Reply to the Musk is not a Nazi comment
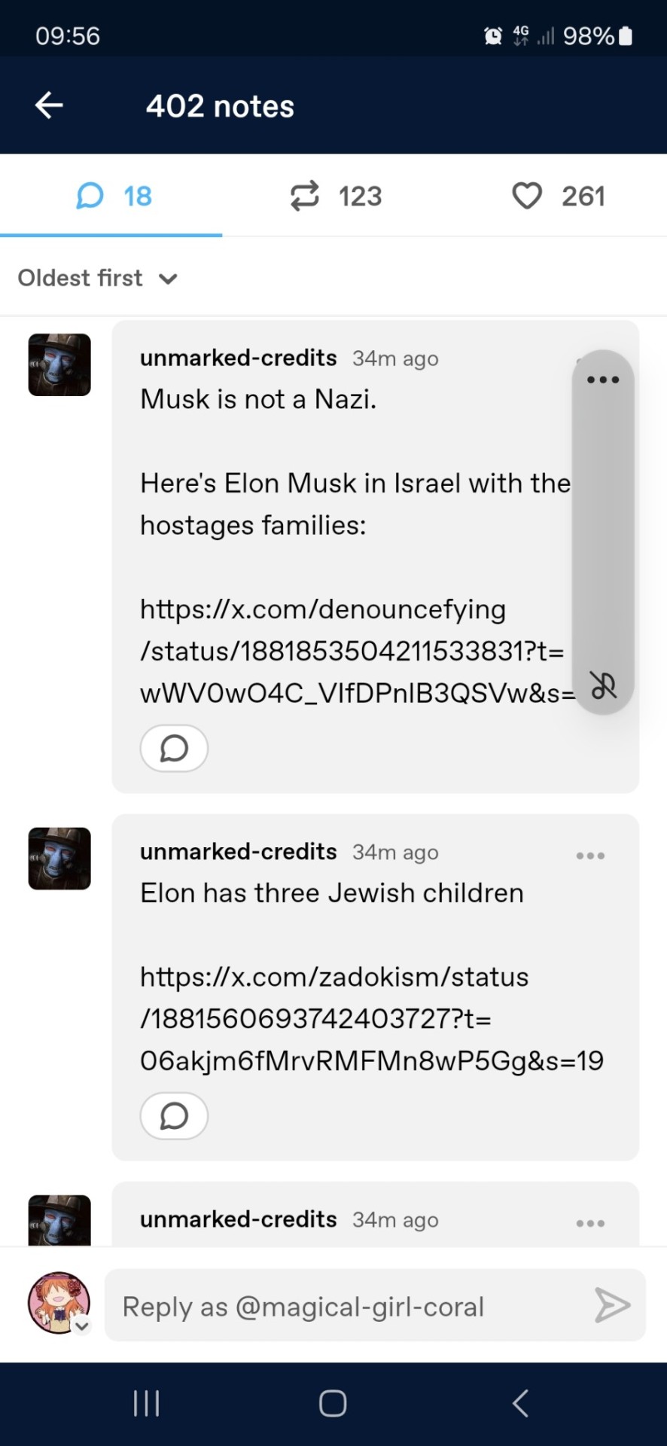 [x=174, y=749]
